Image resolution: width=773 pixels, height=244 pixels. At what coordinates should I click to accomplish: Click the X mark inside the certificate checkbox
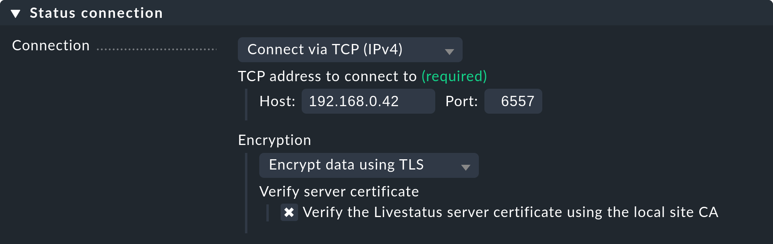pos(289,212)
